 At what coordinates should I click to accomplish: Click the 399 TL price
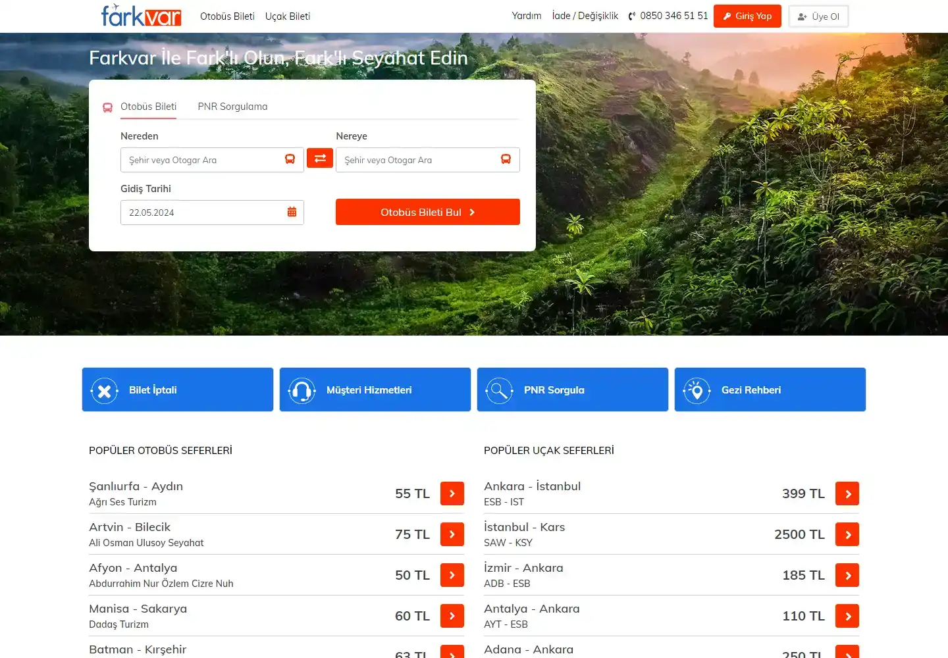[803, 493]
